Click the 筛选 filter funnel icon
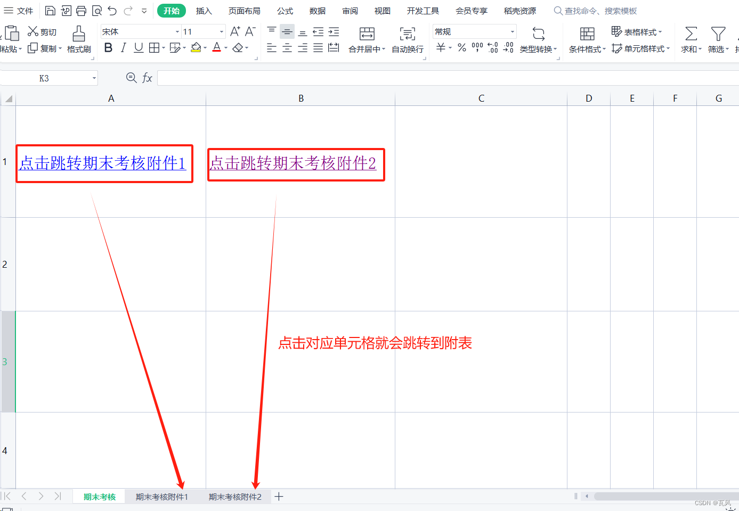Screen dimensions: 739x511 click(718, 34)
